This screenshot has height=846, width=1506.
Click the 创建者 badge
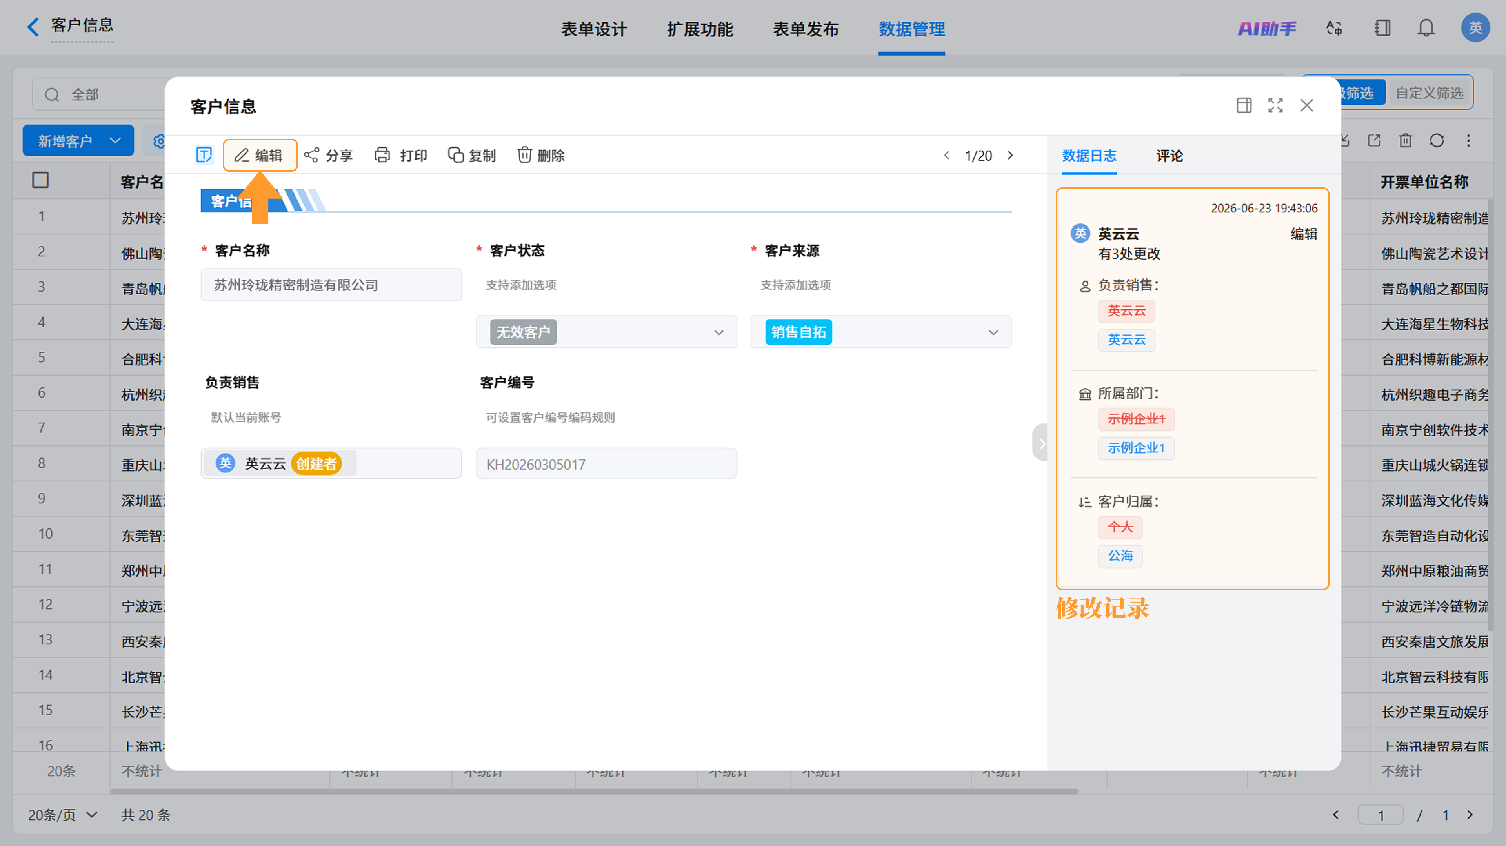click(x=316, y=463)
